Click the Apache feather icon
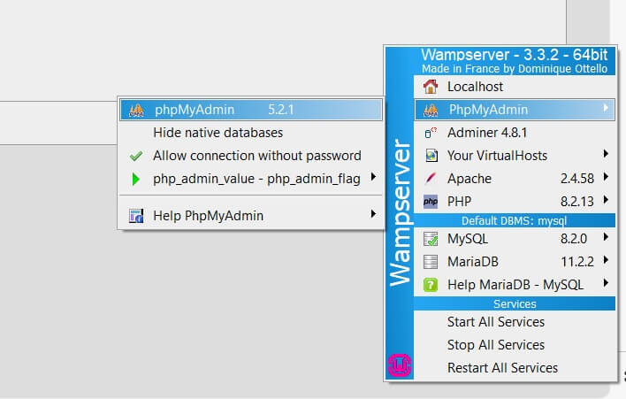 [x=431, y=178]
